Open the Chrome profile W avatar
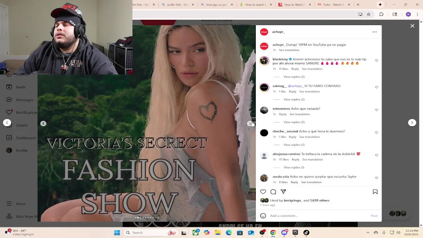 (408, 14)
